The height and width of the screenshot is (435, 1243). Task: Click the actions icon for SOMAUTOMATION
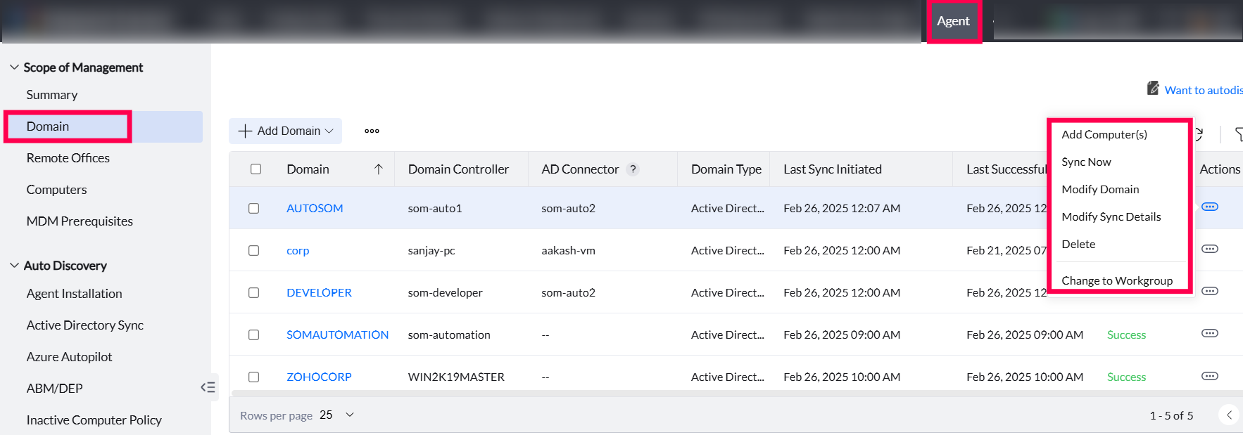click(1209, 333)
